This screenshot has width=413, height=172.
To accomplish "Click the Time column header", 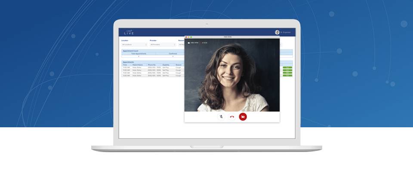I will pos(125,65).
